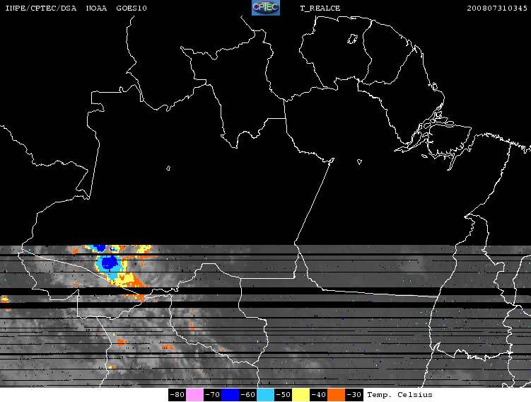Select the -40 label in the legend
The image size is (531, 402).
coord(318,395)
